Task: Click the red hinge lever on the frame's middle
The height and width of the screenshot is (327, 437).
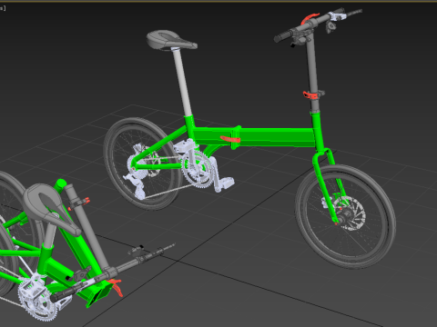Action: pos(230,139)
